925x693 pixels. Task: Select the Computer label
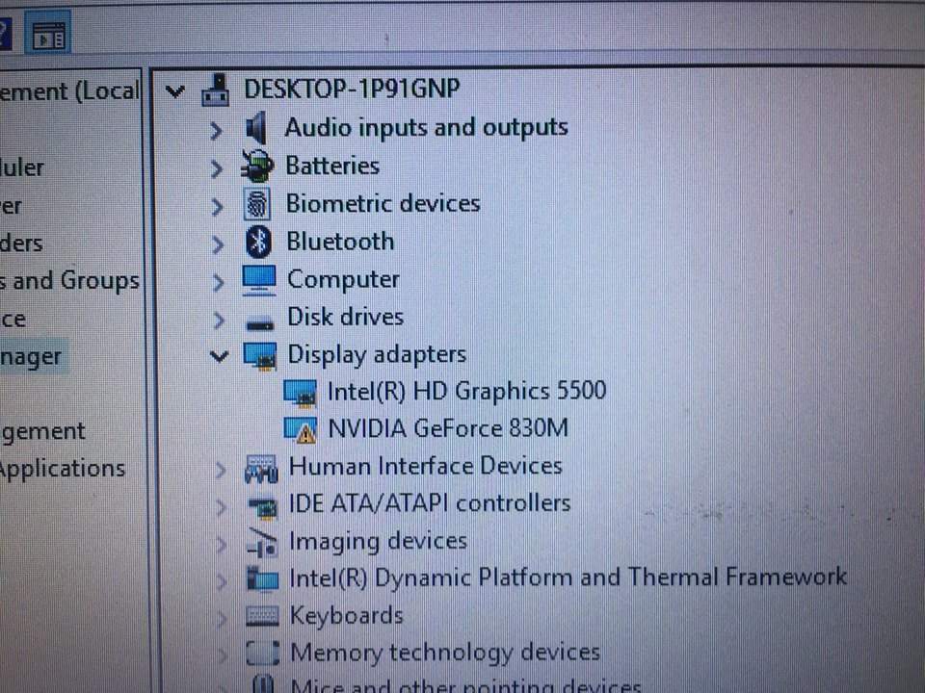click(x=343, y=280)
